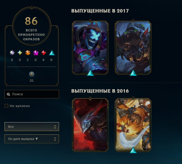This screenshot has width=182, height=164.
Task: Click the magnifying glass search icon
Action: [8, 94]
